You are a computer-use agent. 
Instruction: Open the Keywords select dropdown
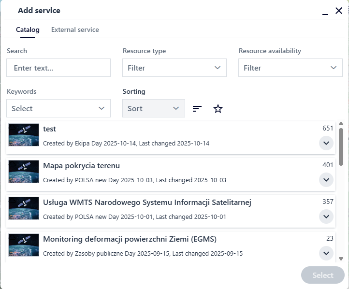[58, 109]
